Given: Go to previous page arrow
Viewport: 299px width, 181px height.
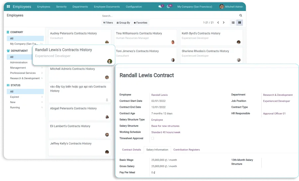Looking at the screenshot, I should click(218, 23).
